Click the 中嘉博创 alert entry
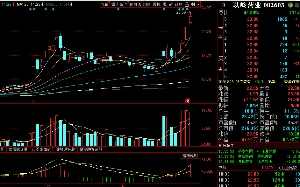The image size is (300, 187). 245,156
